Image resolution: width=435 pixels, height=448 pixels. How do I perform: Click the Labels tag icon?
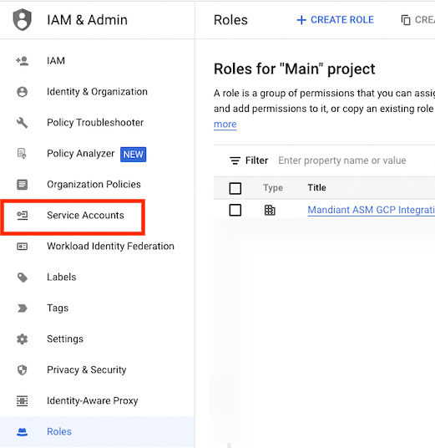coord(23,277)
